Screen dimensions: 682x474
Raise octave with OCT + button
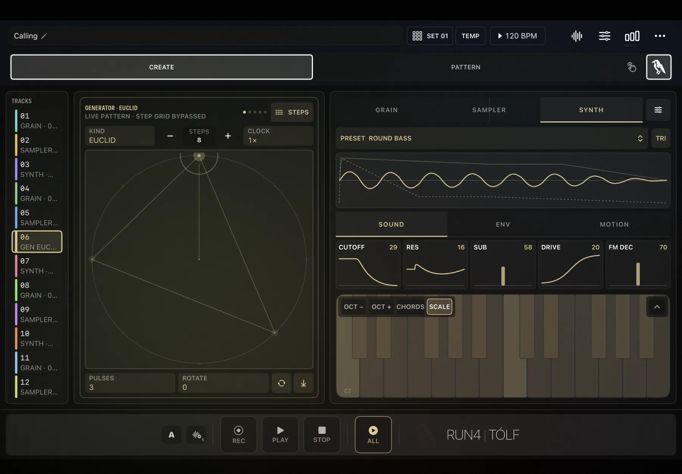click(381, 307)
